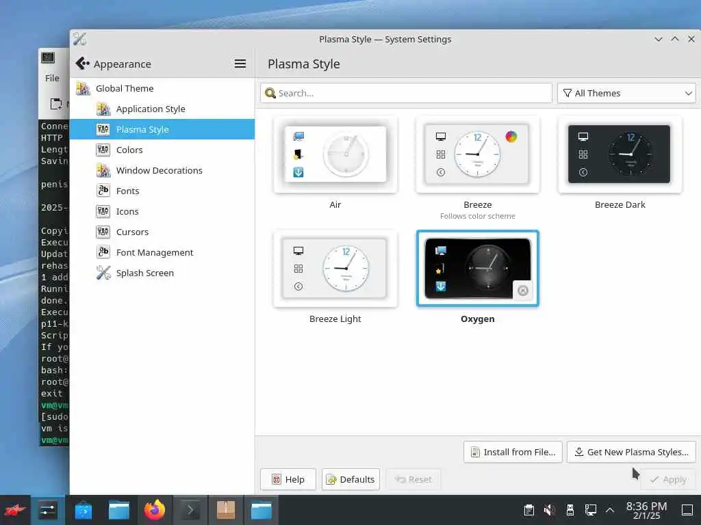Viewport: 701px width, 525px height.
Task: Select the Breeze Light style thumbnail
Action: [x=335, y=269]
